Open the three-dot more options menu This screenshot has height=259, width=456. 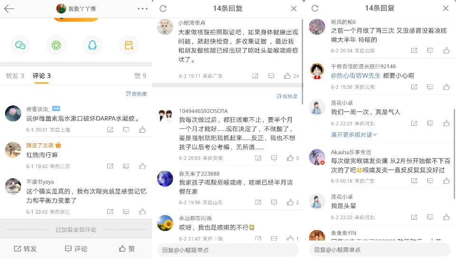coord(142,9)
